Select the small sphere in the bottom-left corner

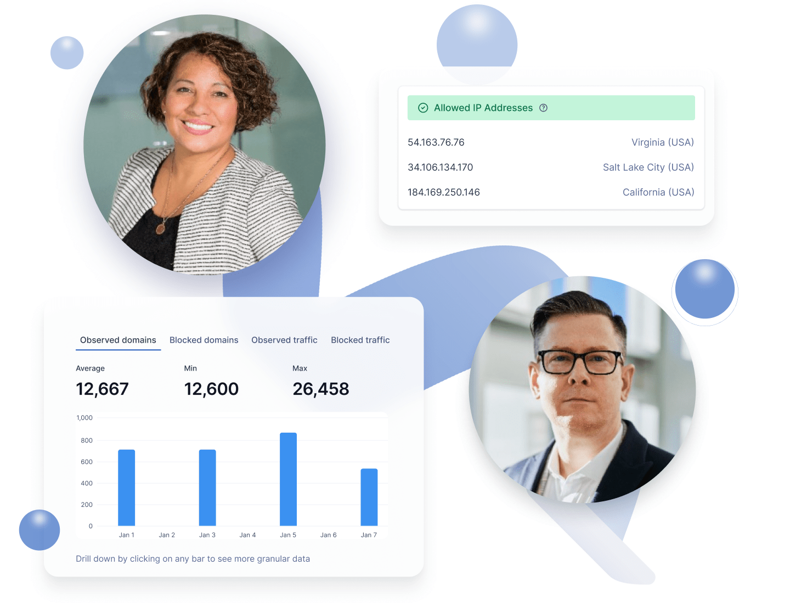(39, 530)
